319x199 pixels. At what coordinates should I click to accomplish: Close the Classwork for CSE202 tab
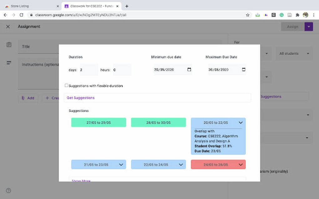tap(117, 6)
